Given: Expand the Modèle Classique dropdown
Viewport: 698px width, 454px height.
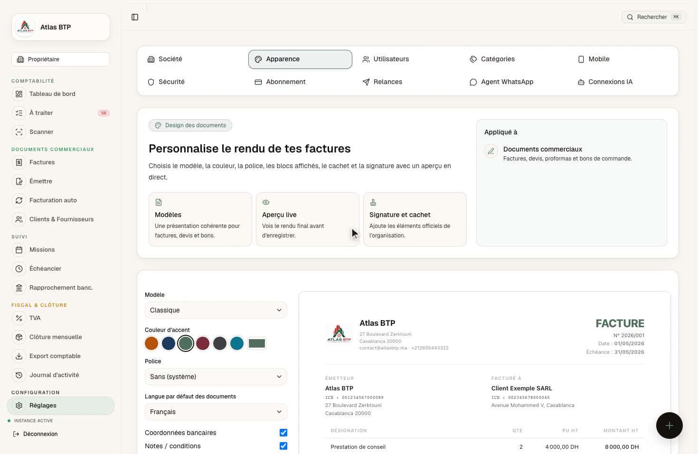Looking at the screenshot, I should point(216,310).
